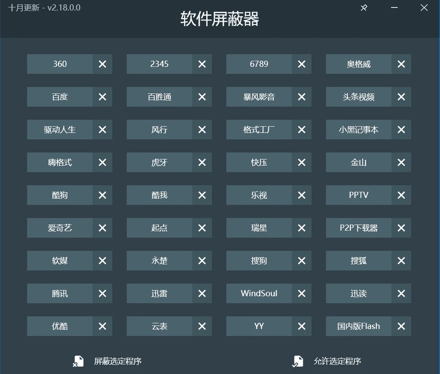440x374 pixels.
Task: Select the 2345 software entry
Action: tap(159, 64)
